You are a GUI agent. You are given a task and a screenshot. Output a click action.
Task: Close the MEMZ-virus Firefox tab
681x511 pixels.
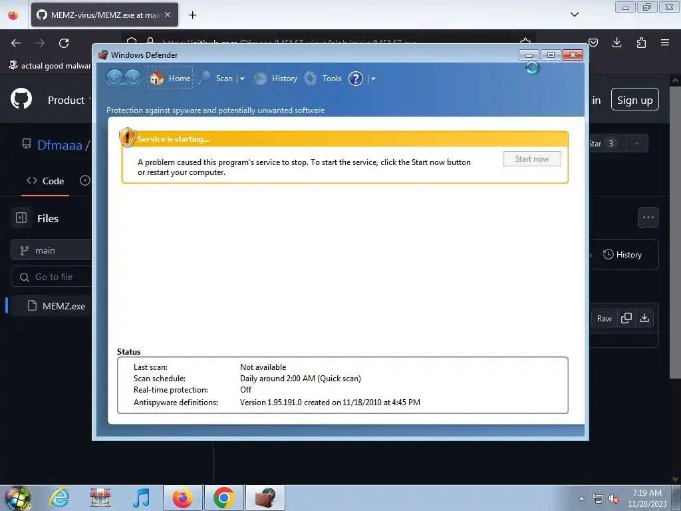[168, 15]
